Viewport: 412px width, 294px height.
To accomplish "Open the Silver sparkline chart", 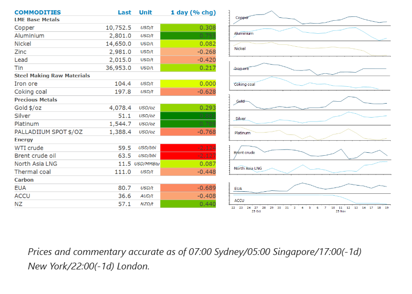I will coord(310,118).
